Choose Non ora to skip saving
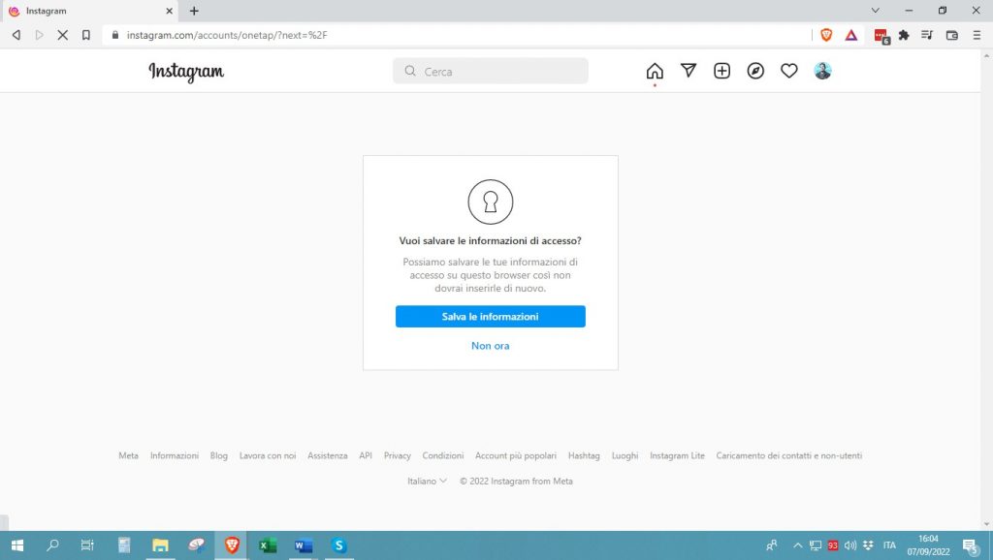The width and height of the screenshot is (993, 560). click(x=490, y=346)
